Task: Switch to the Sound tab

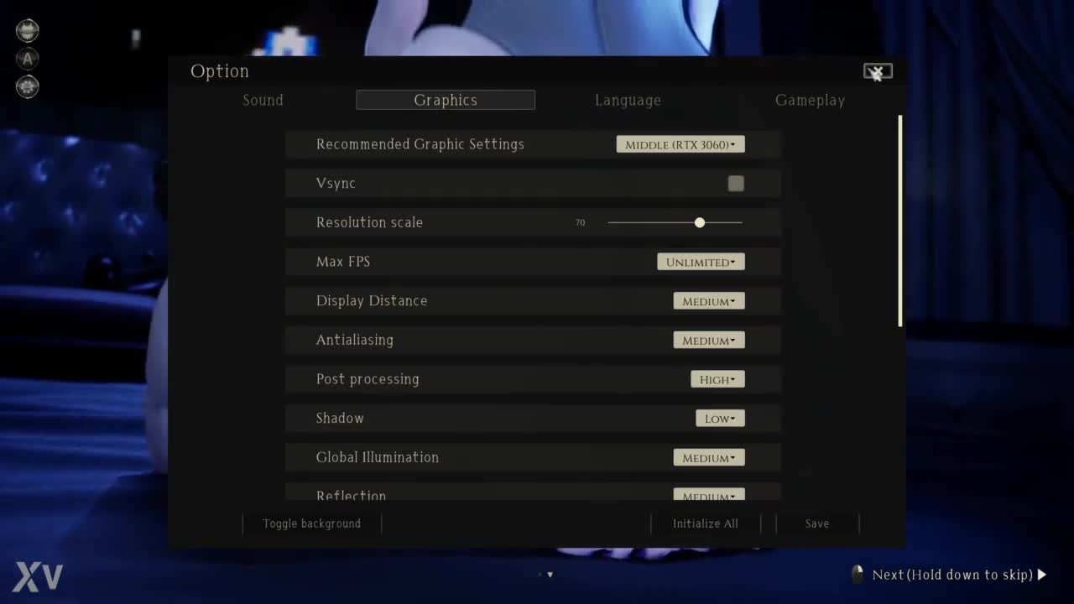Action: pos(263,101)
